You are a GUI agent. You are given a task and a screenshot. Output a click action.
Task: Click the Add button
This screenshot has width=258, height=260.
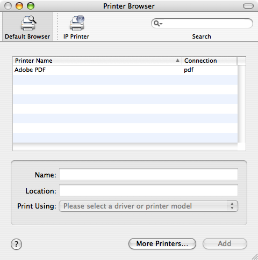(225, 243)
